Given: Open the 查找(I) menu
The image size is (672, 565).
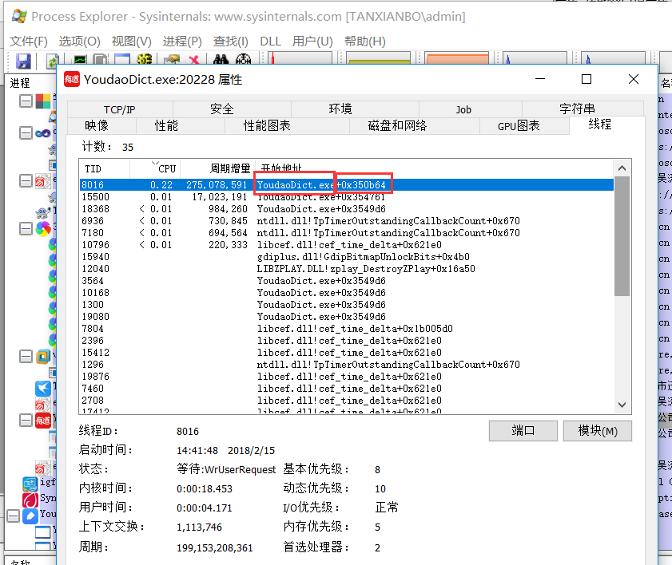Looking at the screenshot, I should click(x=231, y=41).
